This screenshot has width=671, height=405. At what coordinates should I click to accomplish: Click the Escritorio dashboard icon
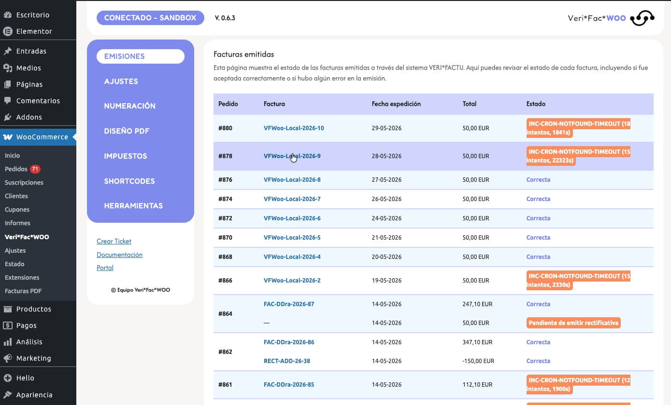pos(8,15)
